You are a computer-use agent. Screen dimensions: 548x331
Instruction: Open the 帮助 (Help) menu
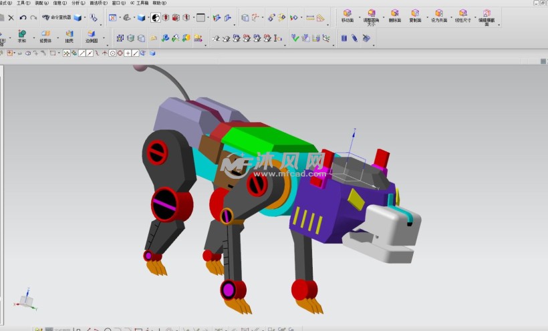(159, 3)
